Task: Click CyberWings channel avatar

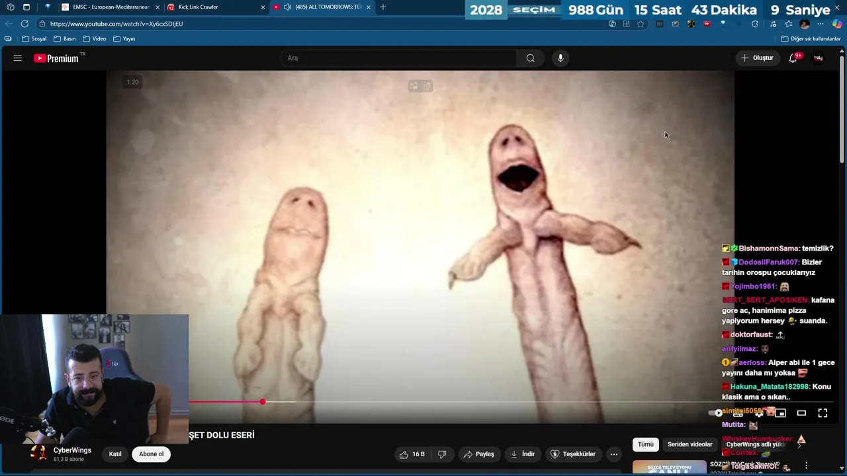Action: coord(38,454)
